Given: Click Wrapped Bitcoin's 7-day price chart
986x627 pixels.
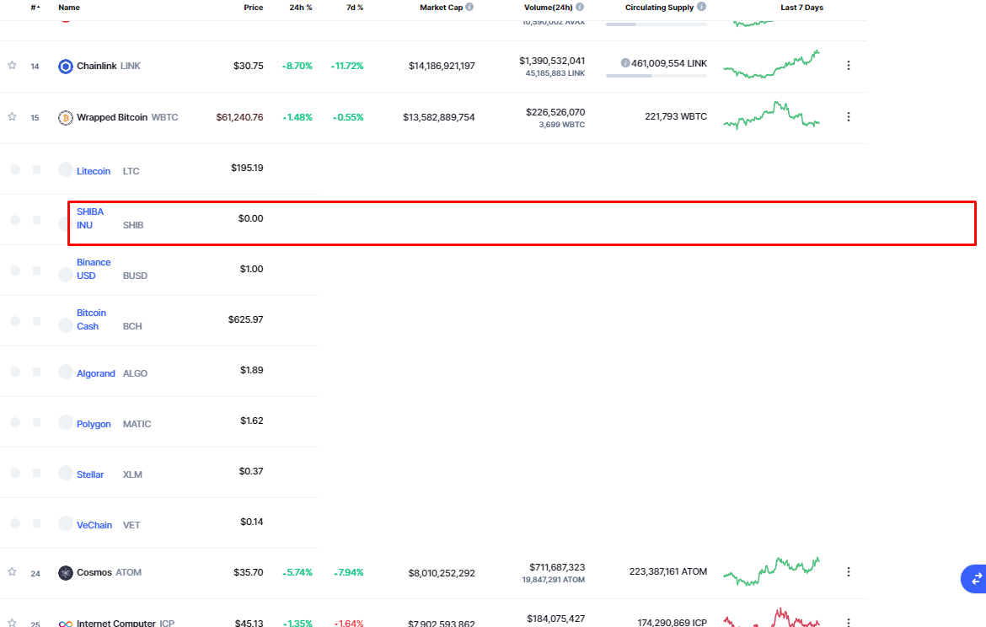Looking at the screenshot, I should pos(772,115).
